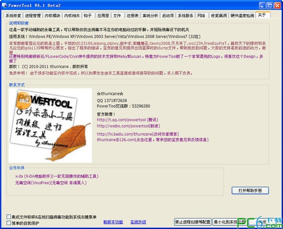Click the 在线升级 link
Image resolution: width=283 pixels, height=229 pixels.
point(138,222)
